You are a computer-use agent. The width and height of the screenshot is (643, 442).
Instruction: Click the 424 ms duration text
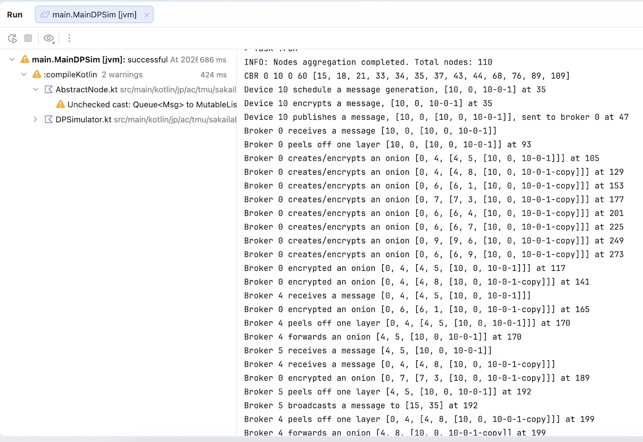pos(213,74)
